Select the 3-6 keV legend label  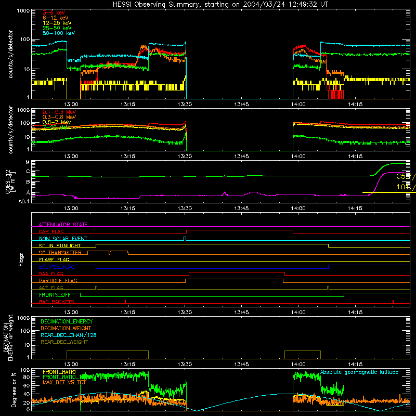54,12
